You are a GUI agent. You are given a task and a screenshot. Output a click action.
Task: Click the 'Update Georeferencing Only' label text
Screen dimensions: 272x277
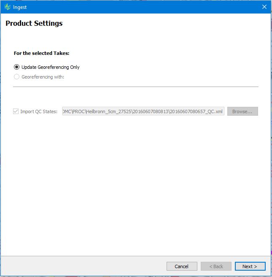point(51,67)
